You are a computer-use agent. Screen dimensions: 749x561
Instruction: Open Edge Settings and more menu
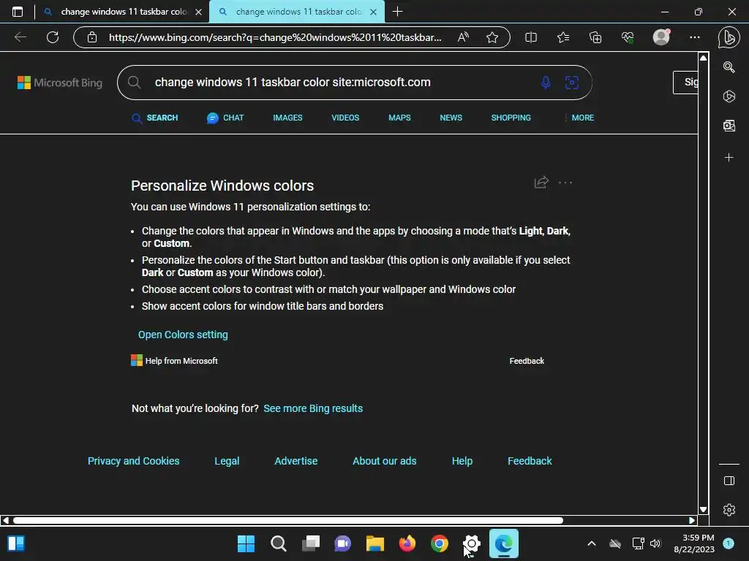(x=695, y=37)
